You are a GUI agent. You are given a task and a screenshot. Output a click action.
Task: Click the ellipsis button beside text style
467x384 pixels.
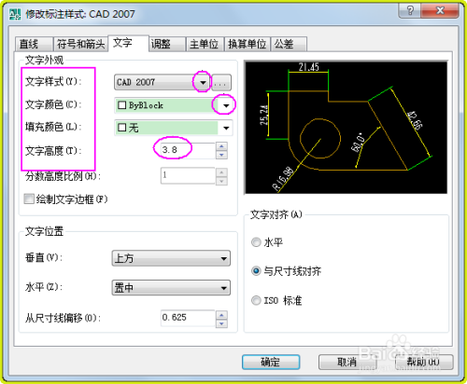point(221,82)
